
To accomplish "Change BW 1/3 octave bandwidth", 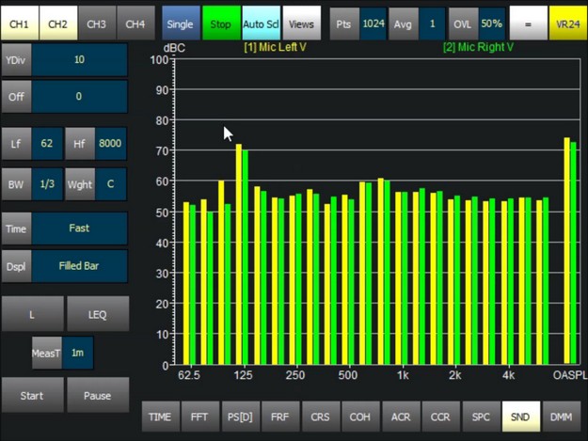I will (x=46, y=184).
